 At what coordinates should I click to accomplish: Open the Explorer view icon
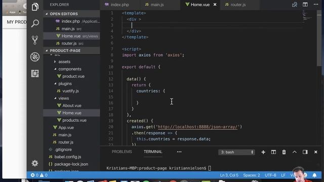(x=35, y=7)
